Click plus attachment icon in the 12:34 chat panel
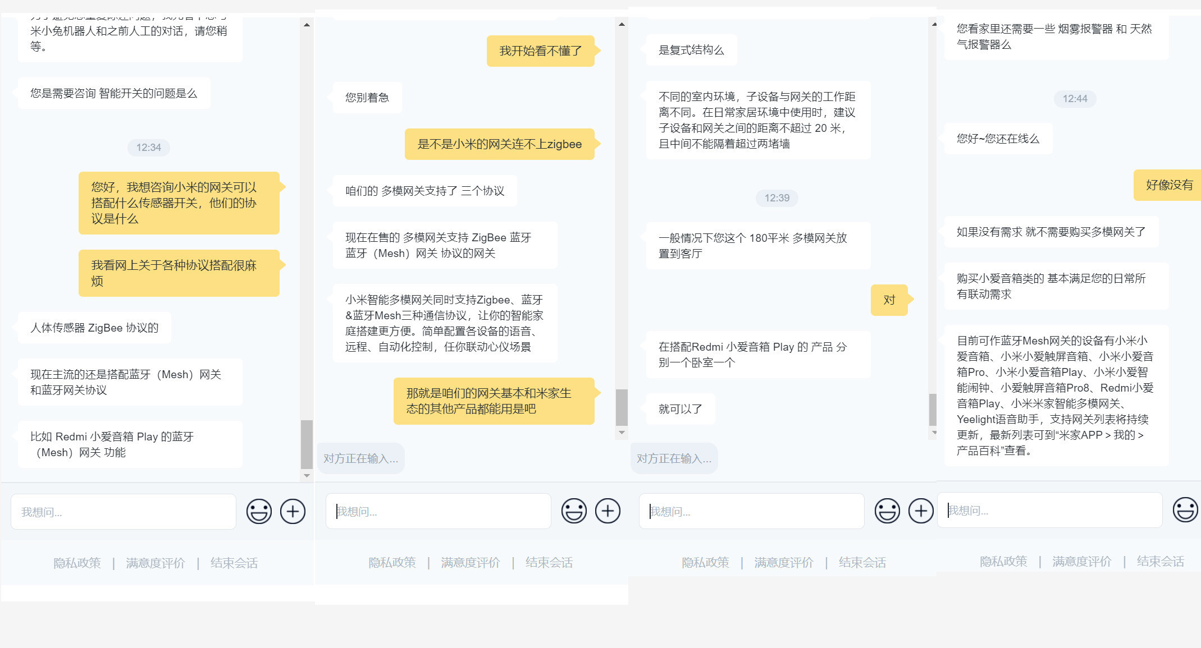The height and width of the screenshot is (648, 1201). point(293,511)
